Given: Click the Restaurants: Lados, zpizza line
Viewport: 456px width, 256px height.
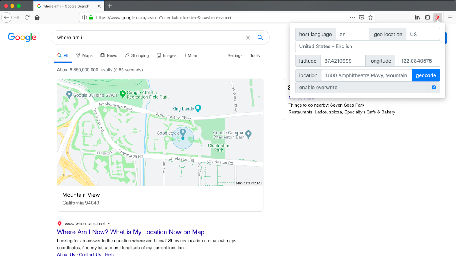Looking at the screenshot, I should [x=342, y=112].
